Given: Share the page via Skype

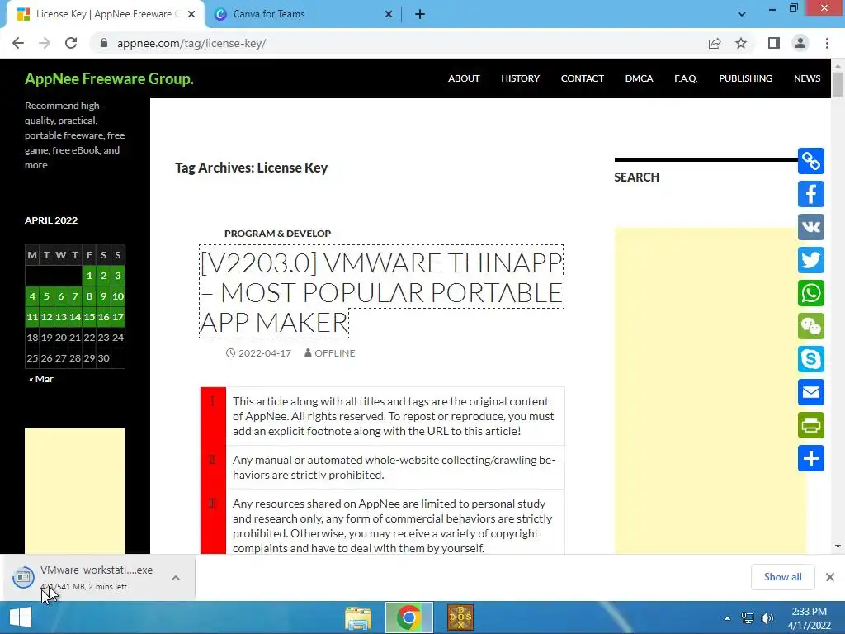Looking at the screenshot, I should click(x=811, y=359).
